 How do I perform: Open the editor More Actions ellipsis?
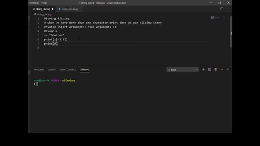(x=228, y=9)
